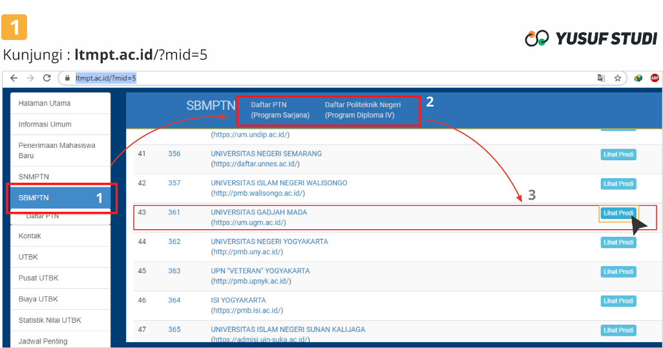The width and height of the screenshot is (663, 348).
Task: Open UNIVERSITAS ISLAM NEGERI SUNAN KALIJAGA link
Action: (288, 329)
